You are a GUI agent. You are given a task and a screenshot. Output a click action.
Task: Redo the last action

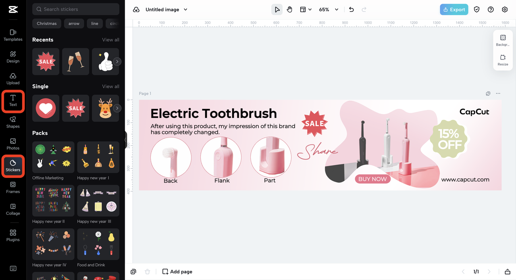tap(364, 10)
